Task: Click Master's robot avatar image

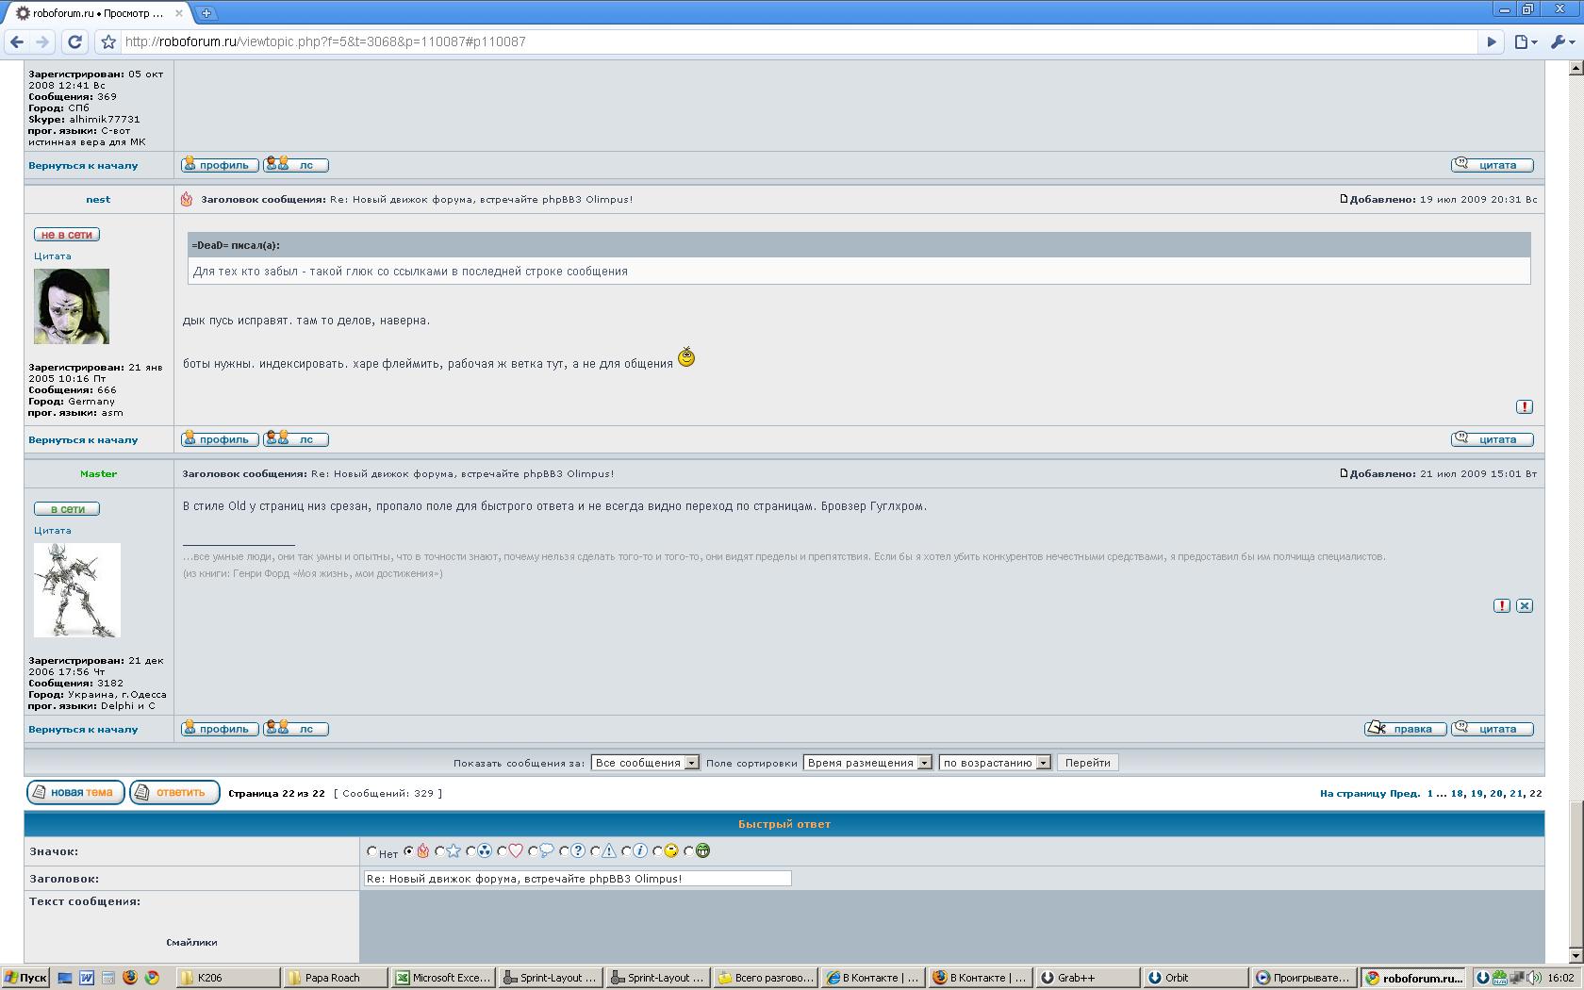Action: 77,590
